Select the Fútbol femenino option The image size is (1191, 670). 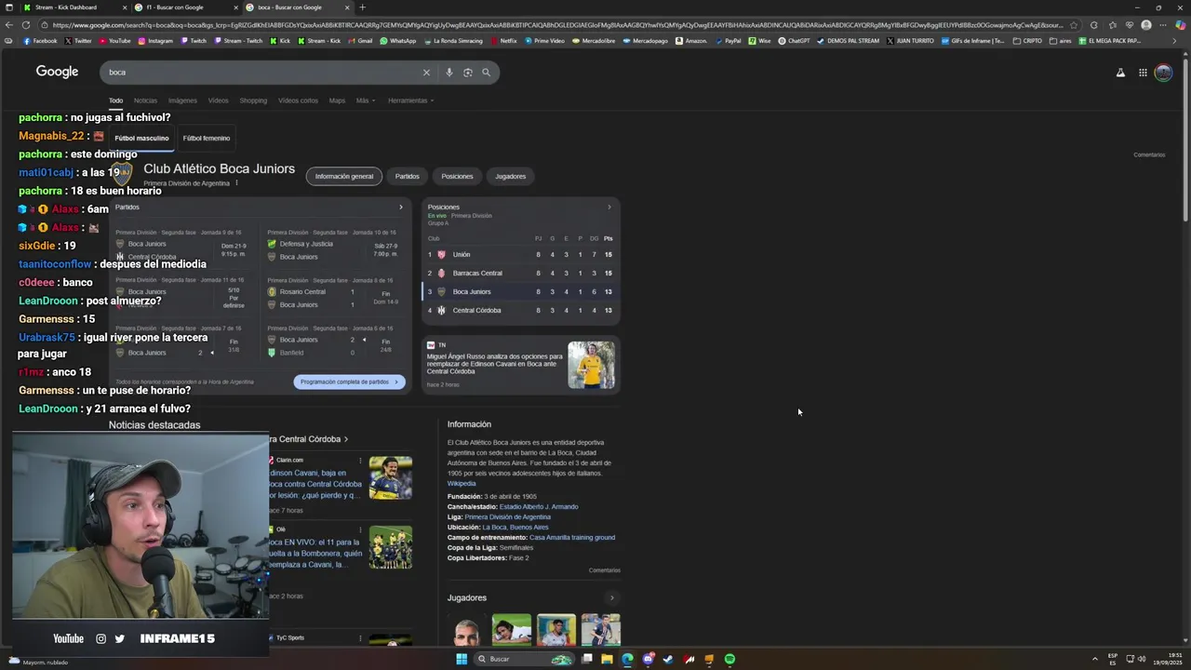pyautogui.click(x=206, y=138)
